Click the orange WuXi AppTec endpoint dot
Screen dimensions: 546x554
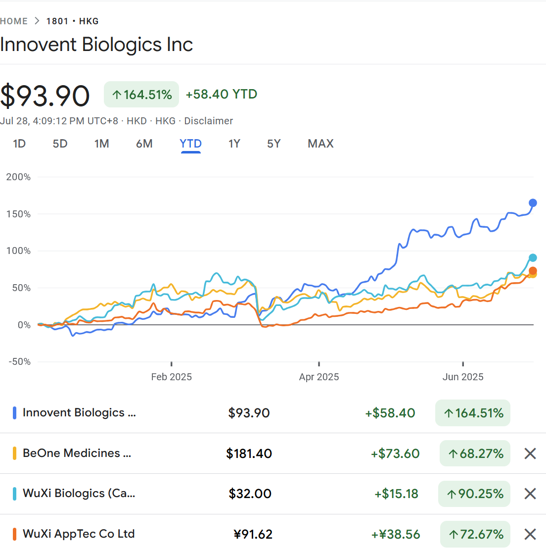(533, 271)
